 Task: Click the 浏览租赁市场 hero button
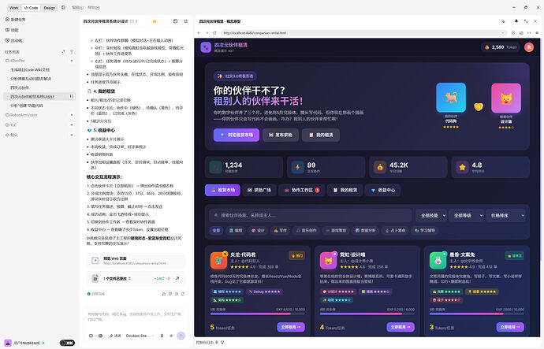point(237,135)
